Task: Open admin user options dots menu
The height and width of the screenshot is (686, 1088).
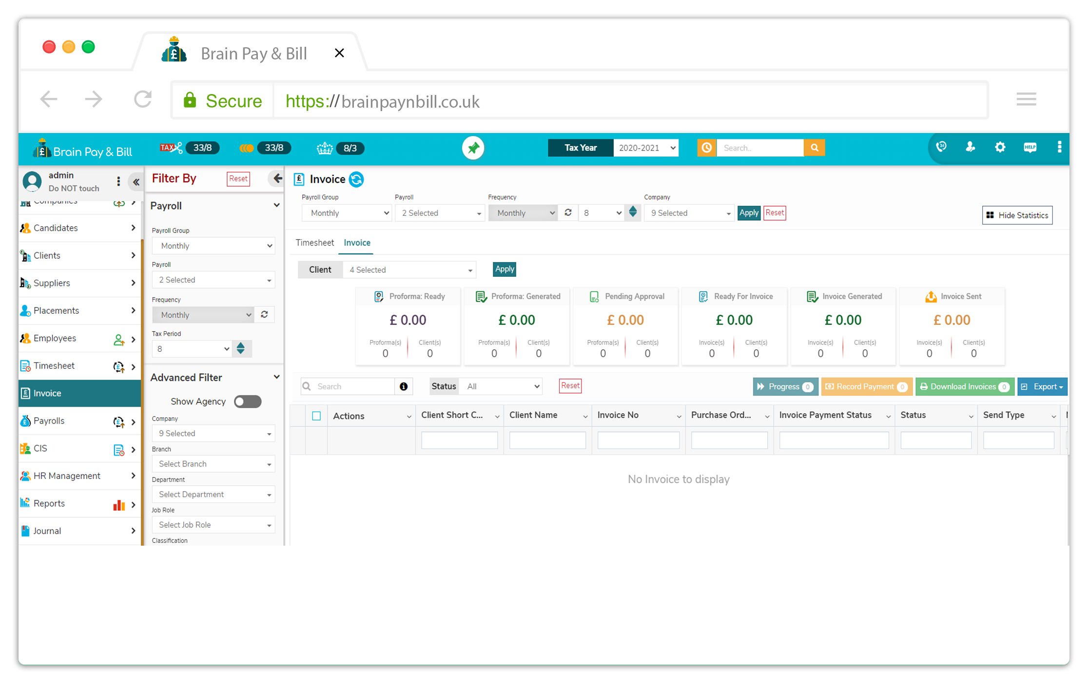Action: 118,181
